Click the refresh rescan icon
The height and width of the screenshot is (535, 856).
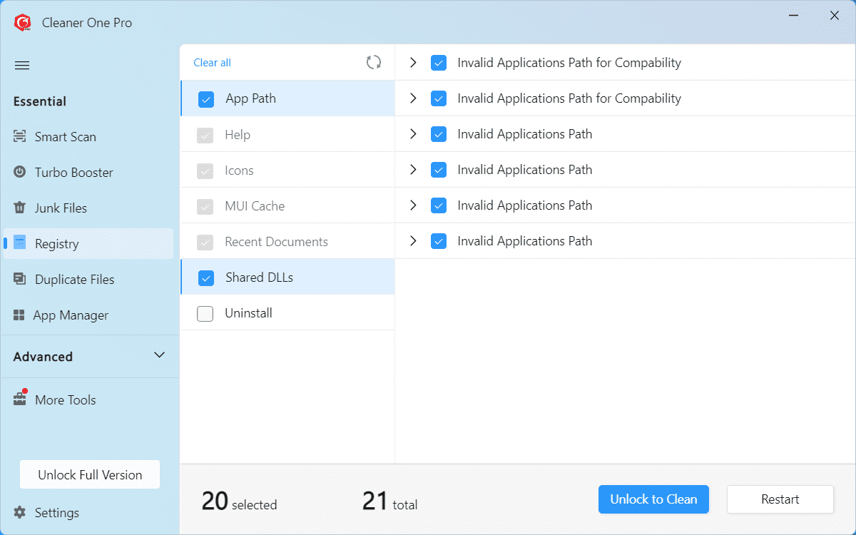tap(374, 63)
